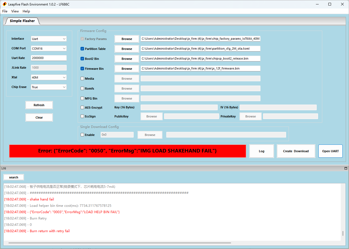
Task: Disable the Boot2 Bin checkbox
Action: [82, 59]
